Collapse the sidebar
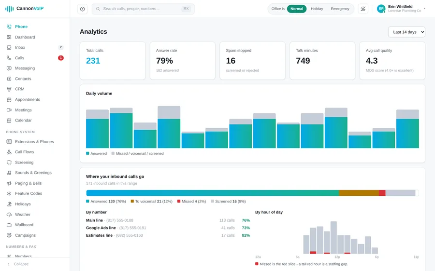Screen dimensions: 435x271 [18, 264]
